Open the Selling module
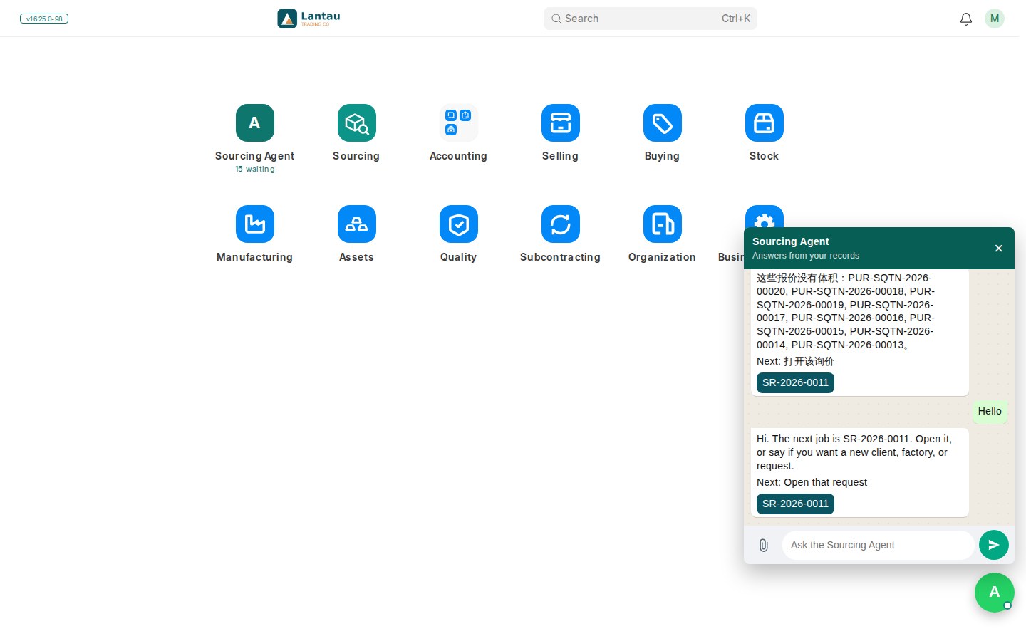 (x=560, y=123)
